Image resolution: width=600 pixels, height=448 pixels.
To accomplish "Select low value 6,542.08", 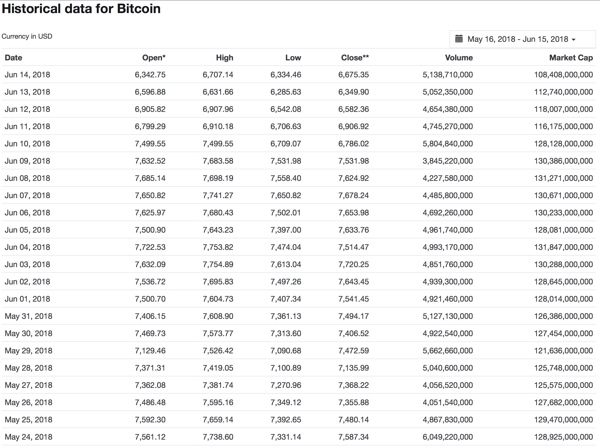I will click(286, 109).
